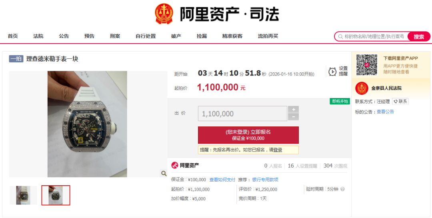Click the 登录 login link in reminder

[x=278, y=150]
